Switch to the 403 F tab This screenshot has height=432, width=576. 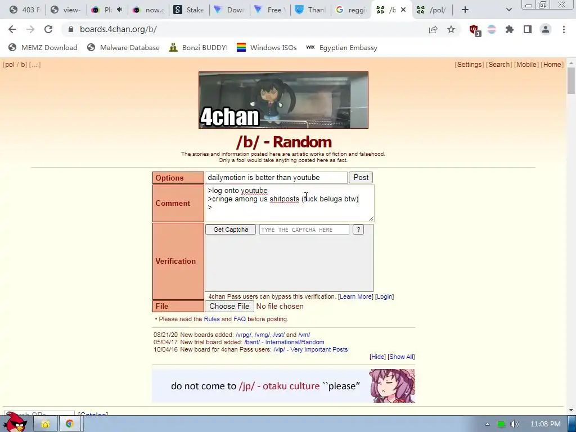pyautogui.click(x=25, y=10)
